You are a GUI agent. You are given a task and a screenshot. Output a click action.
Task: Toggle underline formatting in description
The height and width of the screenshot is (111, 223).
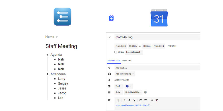click(134, 100)
